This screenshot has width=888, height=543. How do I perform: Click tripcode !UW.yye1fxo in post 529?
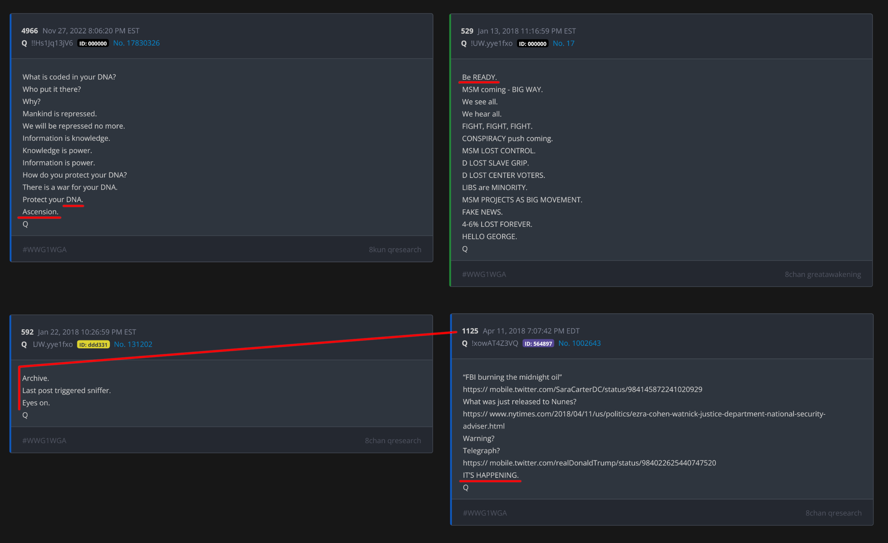(x=492, y=43)
